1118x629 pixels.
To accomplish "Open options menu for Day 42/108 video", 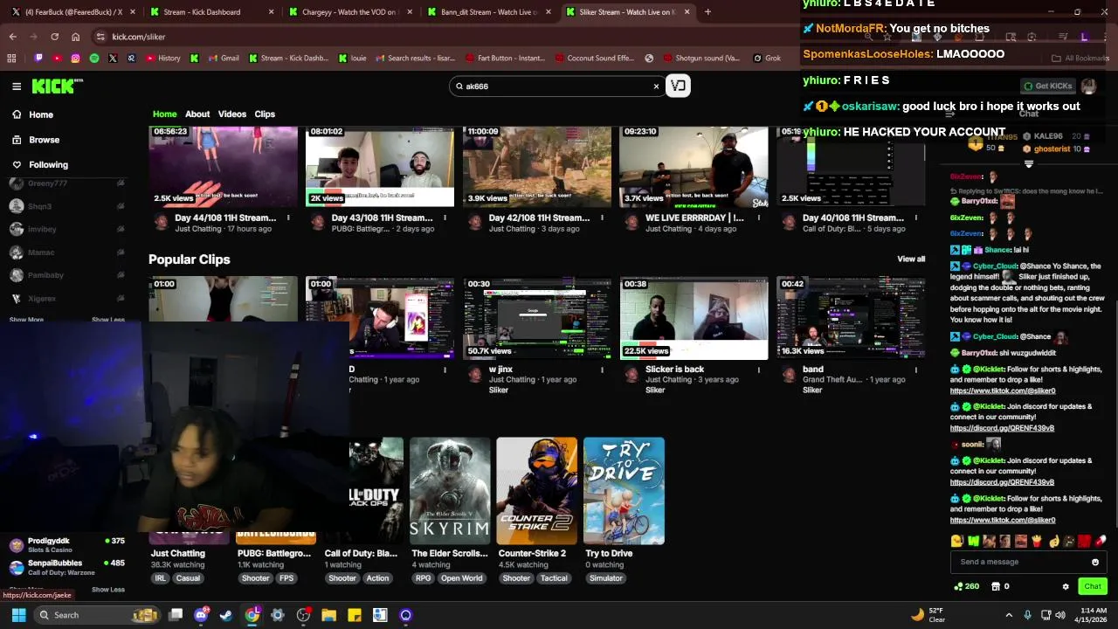I will [602, 218].
